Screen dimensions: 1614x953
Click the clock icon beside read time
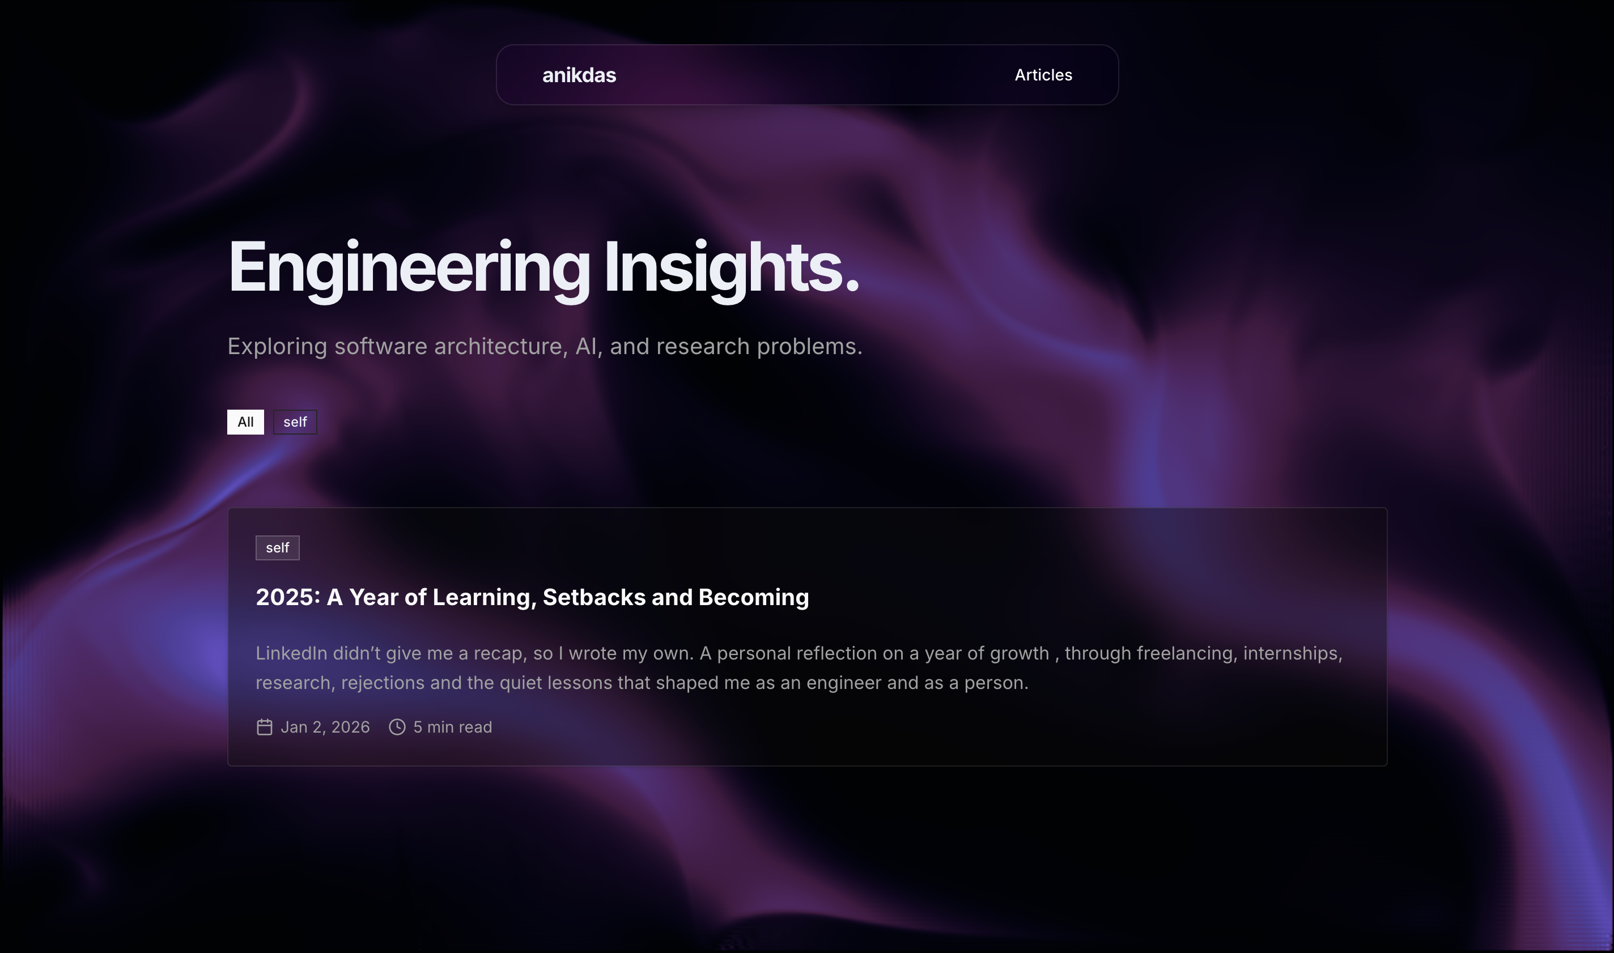[x=397, y=727]
